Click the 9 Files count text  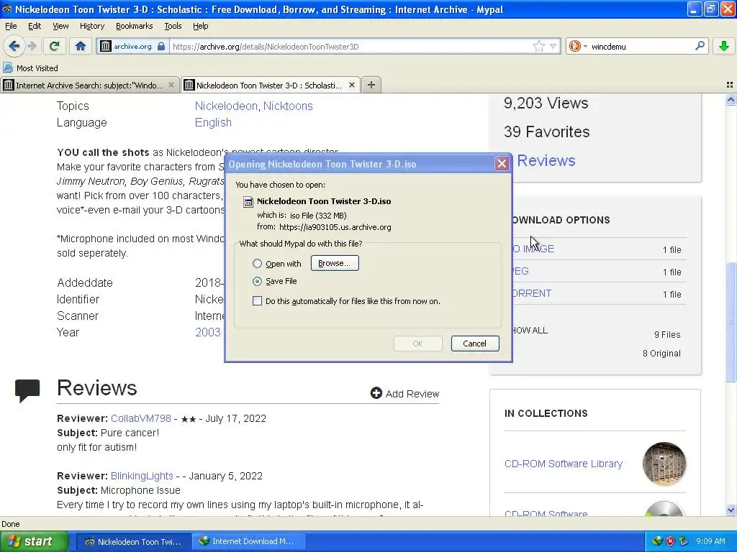tap(667, 335)
